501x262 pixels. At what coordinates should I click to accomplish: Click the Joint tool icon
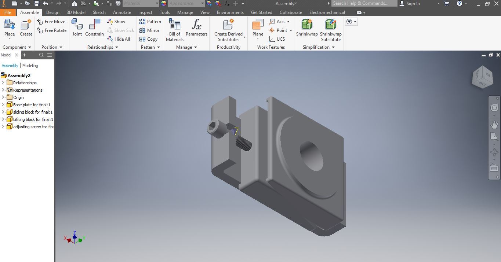coord(77,25)
